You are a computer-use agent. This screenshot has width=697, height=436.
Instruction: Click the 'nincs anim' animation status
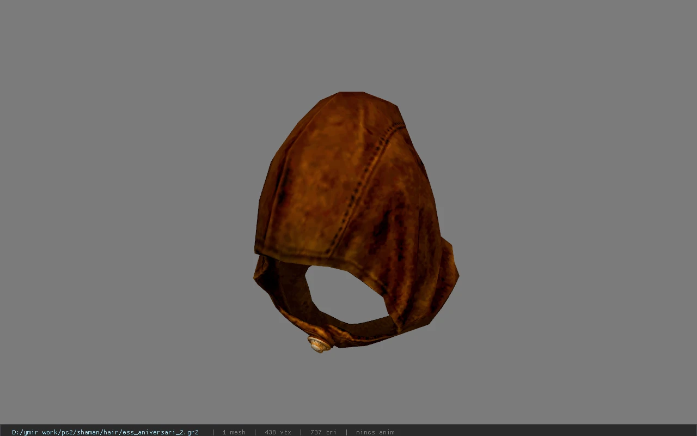[375, 432]
